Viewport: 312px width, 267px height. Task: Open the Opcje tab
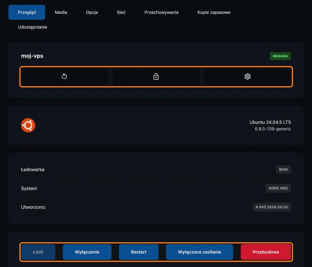(x=92, y=12)
